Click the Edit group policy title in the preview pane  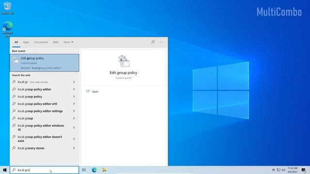pyautogui.click(x=124, y=72)
